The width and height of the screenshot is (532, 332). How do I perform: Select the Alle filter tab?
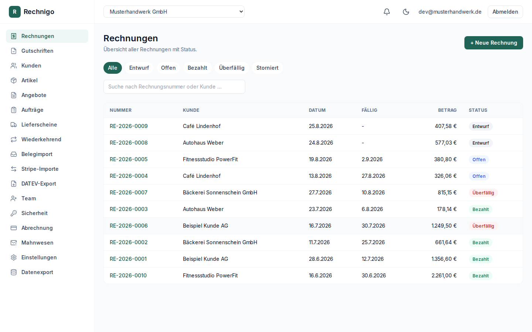pos(113,68)
